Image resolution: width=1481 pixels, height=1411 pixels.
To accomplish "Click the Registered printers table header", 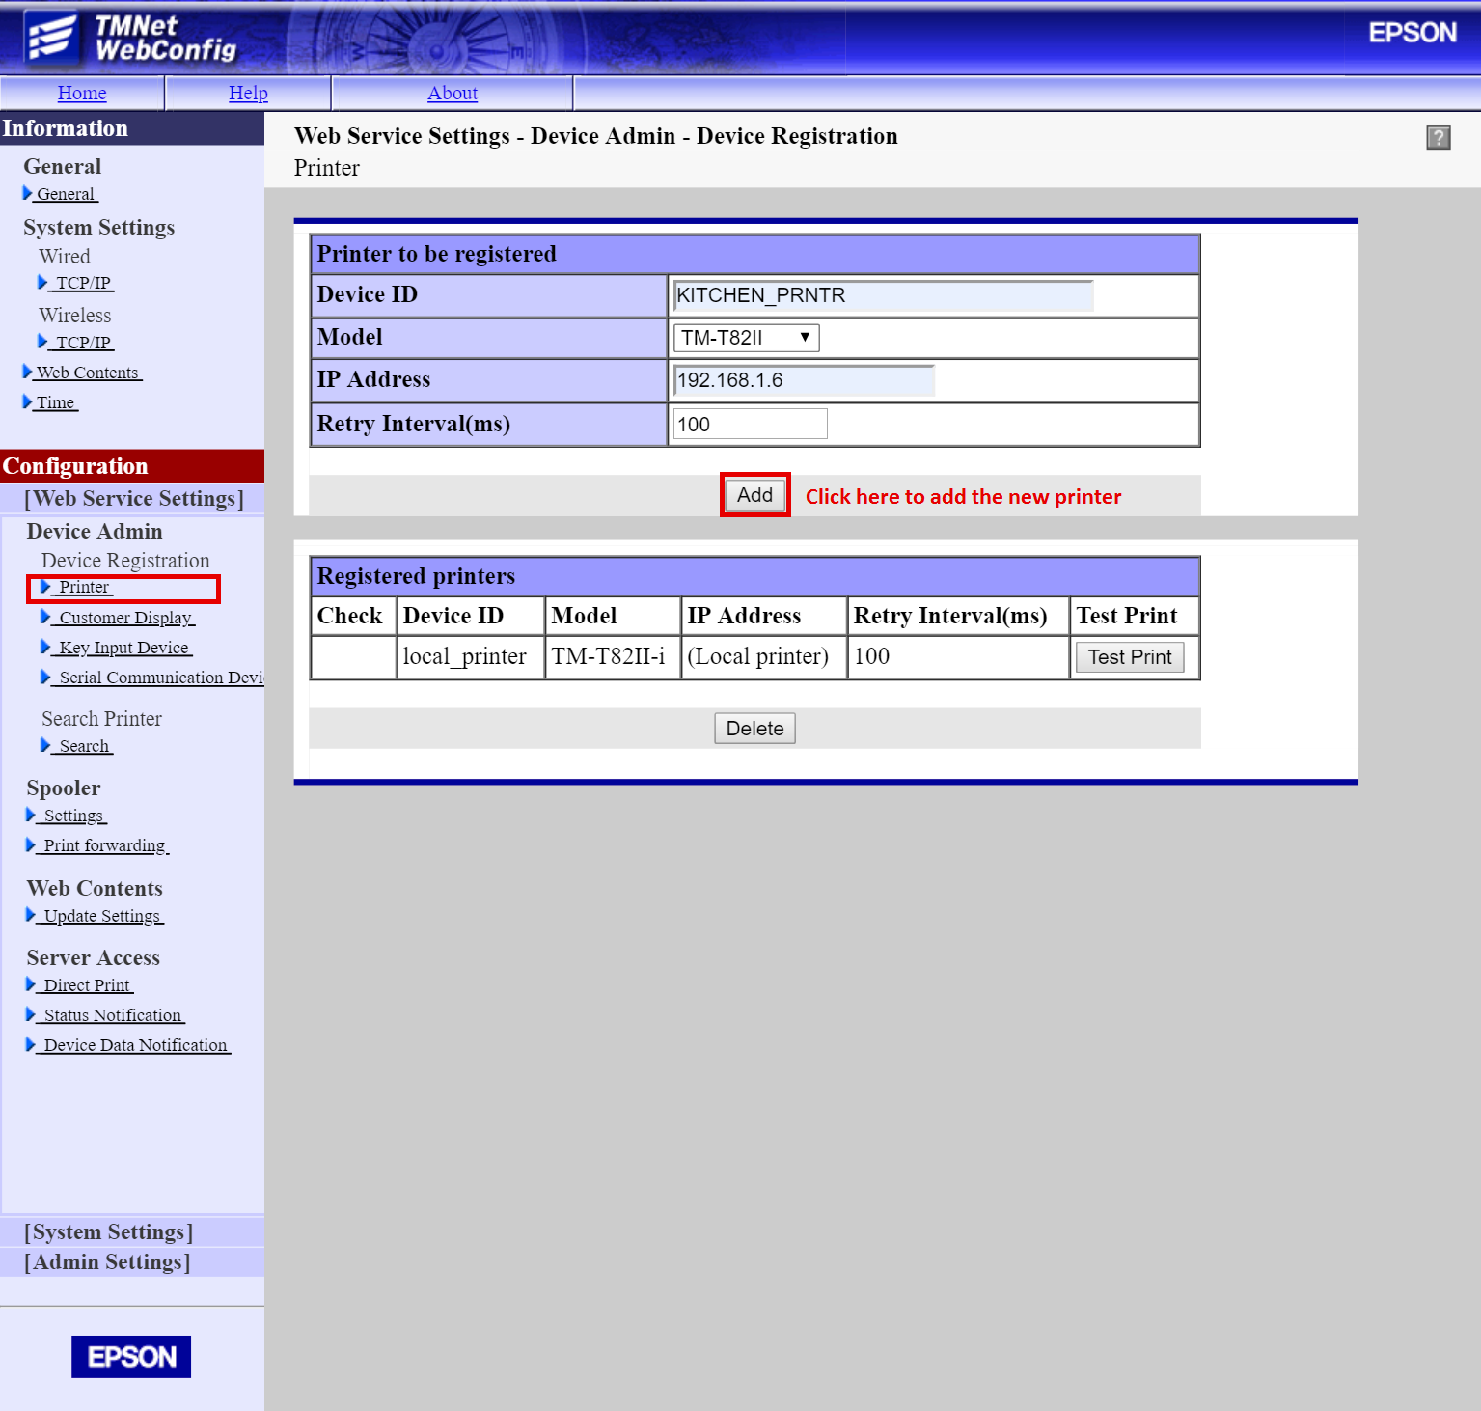I will point(754,576).
